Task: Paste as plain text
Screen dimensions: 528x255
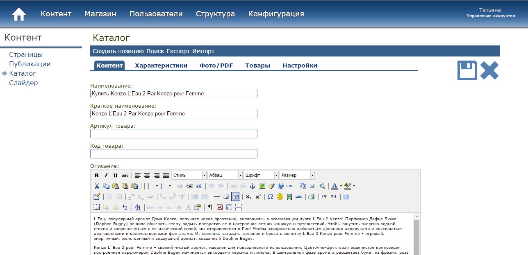Action: [x=125, y=186]
